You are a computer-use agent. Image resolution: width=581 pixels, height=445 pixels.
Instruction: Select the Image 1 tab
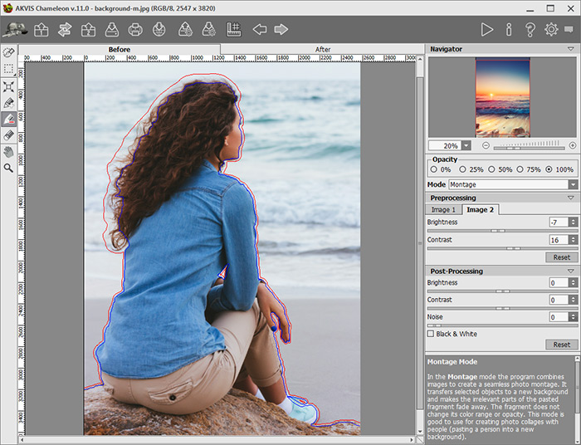coord(443,210)
